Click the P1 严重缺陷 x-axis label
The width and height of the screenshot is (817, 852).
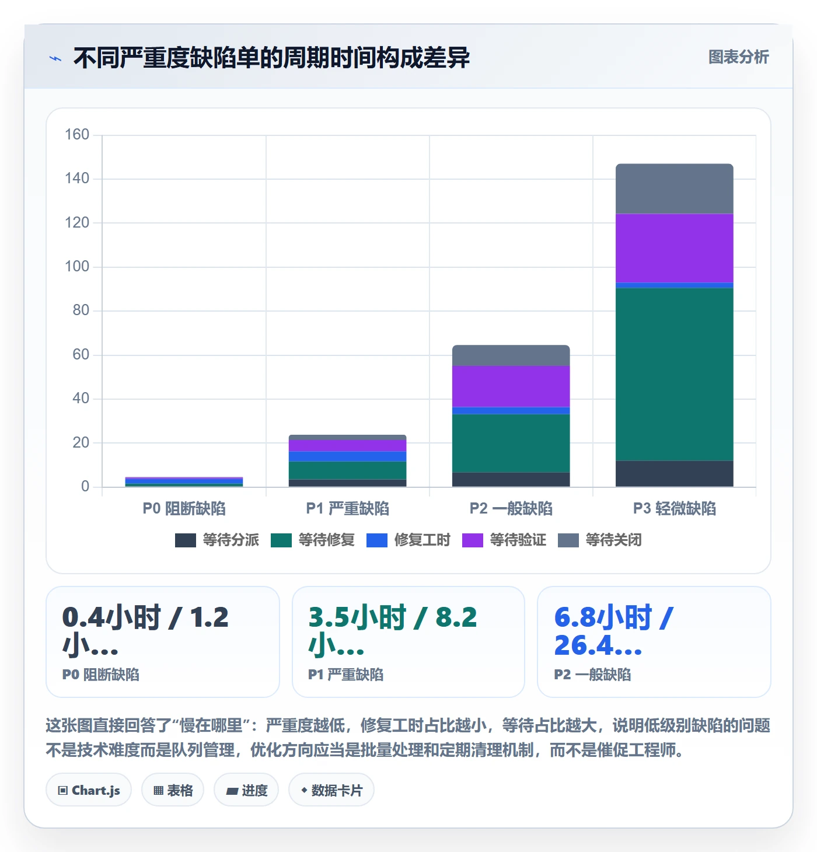pos(348,509)
